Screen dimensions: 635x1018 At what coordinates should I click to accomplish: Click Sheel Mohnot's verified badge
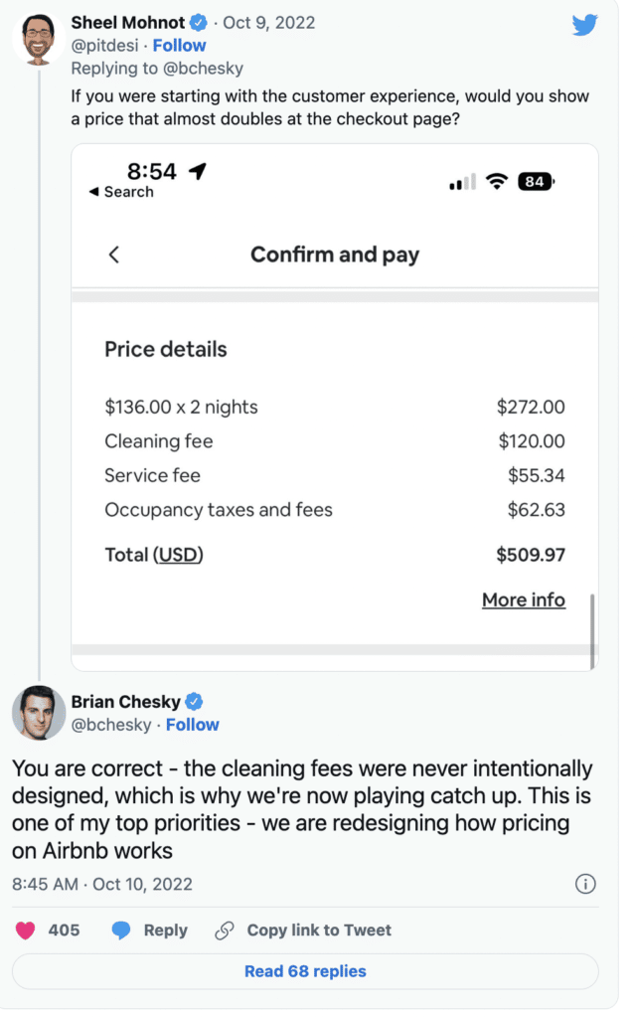tap(199, 23)
